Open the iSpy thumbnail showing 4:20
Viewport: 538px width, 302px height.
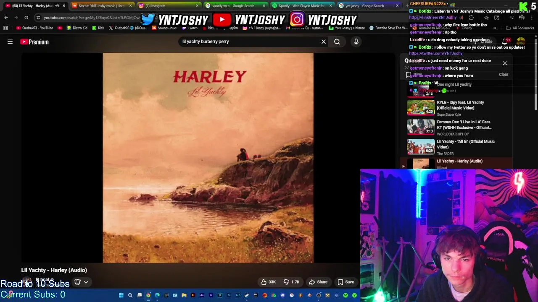coord(421,107)
